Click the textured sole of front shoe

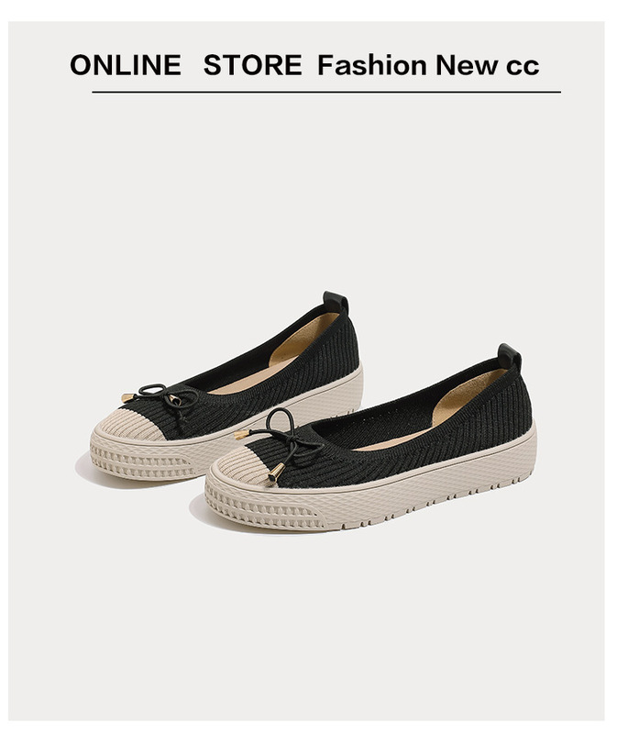tap(369, 498)
